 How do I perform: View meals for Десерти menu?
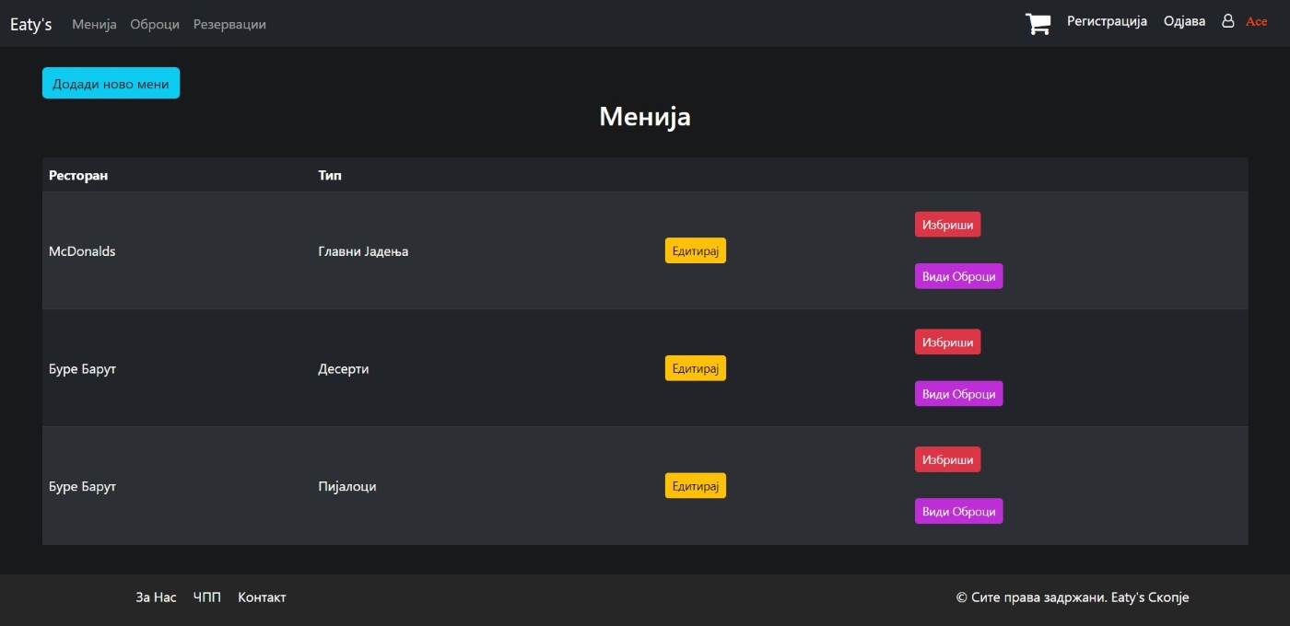(958, 394)
